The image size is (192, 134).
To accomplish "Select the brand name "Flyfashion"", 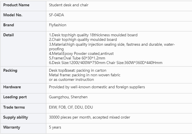I will point(57,25).
